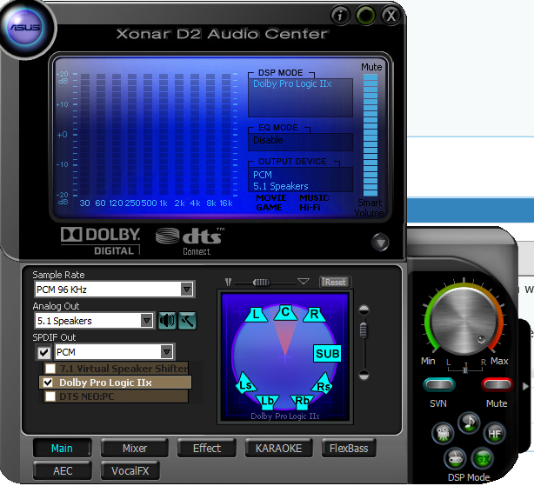Switch to the FlexBass tab
Screen dimensions: 534x486
pos(349,449)
